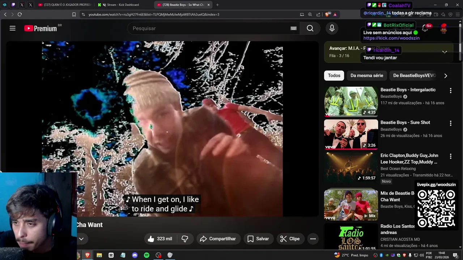463x260 pixels.
Task: Like the video with 323 mil
Action: click(160, 239)
